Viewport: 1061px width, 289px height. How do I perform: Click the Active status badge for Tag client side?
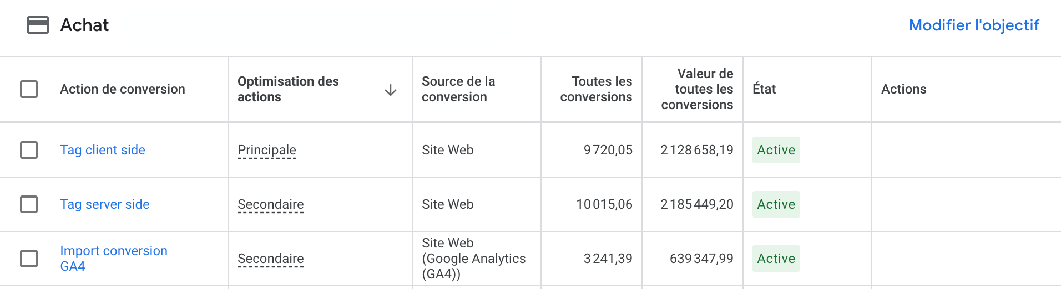point(776,150)
